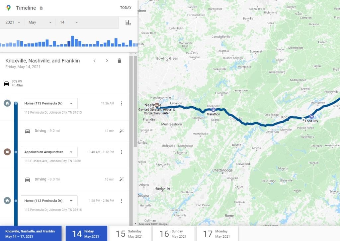Click the TODAY button
The width and height of the screenshot is (340, 241).
click(126, 8)
